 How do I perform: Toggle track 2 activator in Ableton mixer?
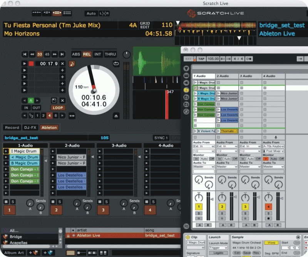(222, 207)
